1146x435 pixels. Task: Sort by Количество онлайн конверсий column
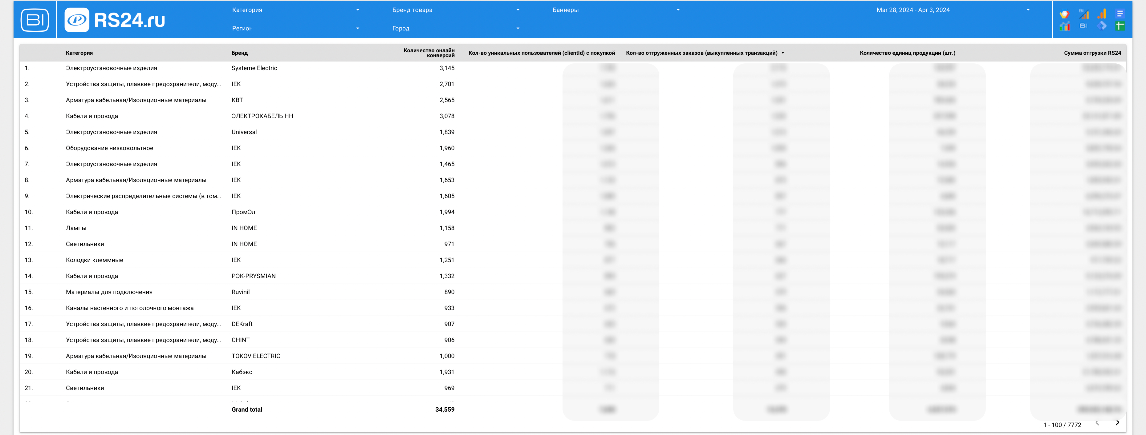(x=429, y=53)
